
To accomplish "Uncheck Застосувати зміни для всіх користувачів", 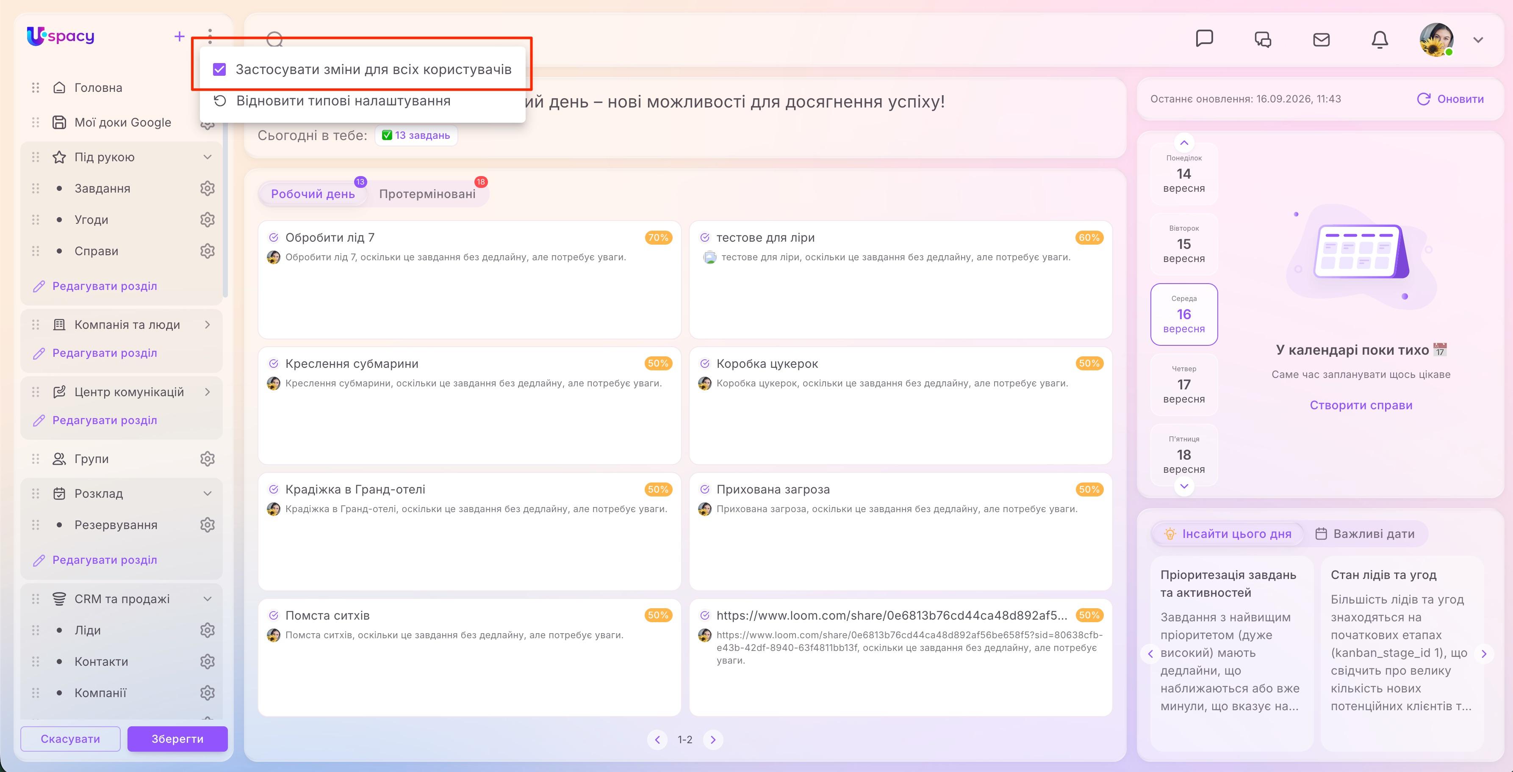I will [219, 69].
